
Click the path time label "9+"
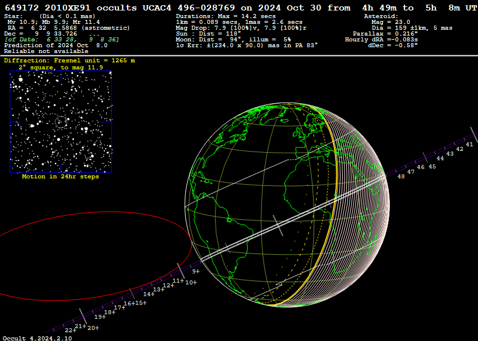coord(196,271)
